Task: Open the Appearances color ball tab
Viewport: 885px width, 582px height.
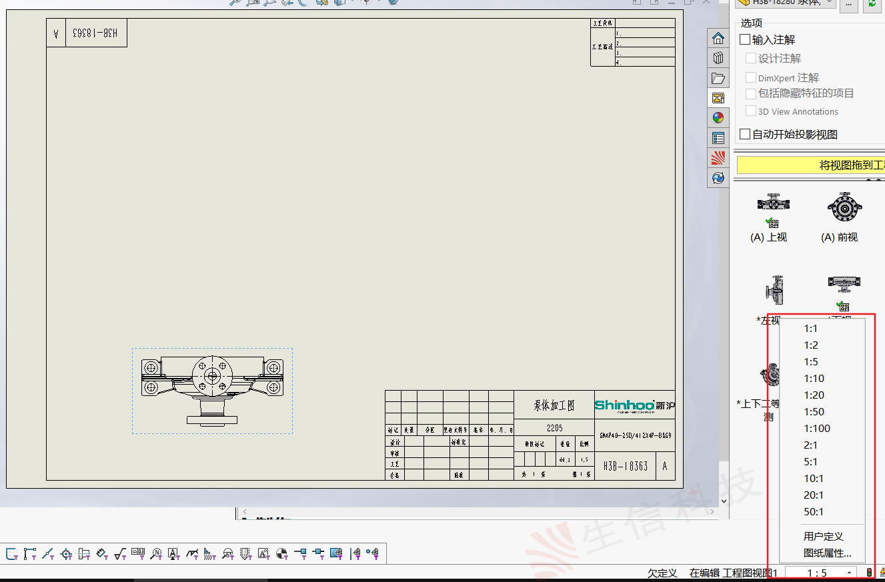Action: (718, 118)
